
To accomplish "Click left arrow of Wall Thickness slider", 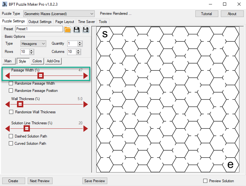I will tap(8, 104).
